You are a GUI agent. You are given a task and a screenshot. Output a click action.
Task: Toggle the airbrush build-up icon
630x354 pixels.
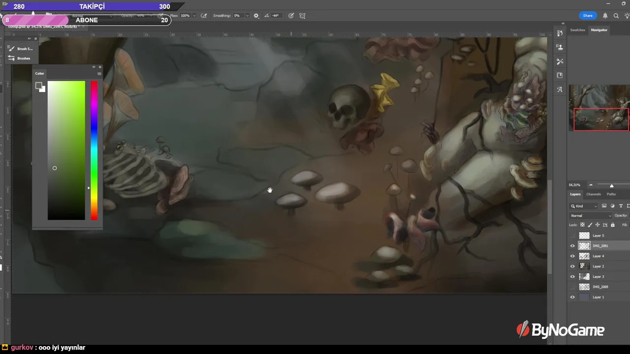[204, 16]
